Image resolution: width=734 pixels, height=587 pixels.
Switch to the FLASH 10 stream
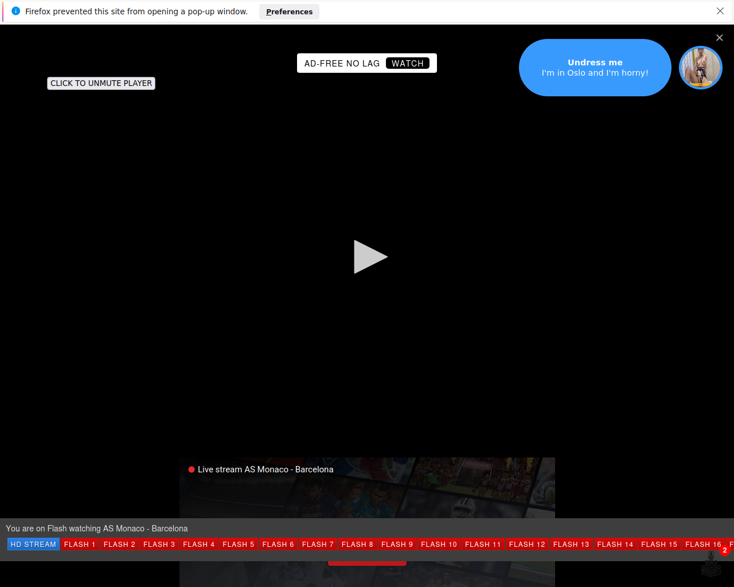click(x=439, y=544)
